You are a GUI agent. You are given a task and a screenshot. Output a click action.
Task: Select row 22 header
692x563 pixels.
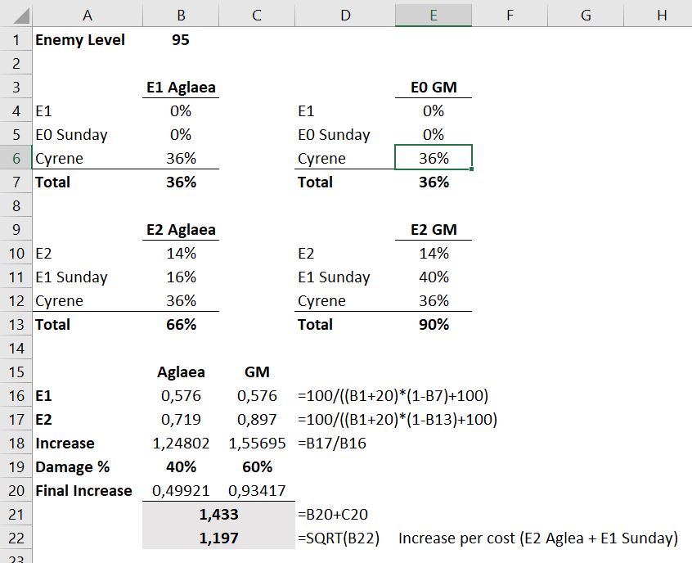(16, 538)
